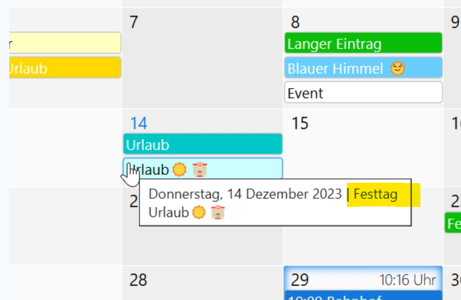
Task: Click the hotel icon in day 14's Urlaub entry
Action: tap(199, 169)
